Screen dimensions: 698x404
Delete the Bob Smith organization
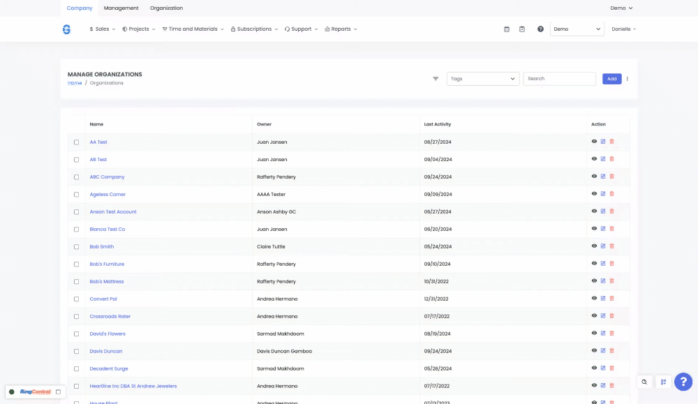tap(612, 246)
